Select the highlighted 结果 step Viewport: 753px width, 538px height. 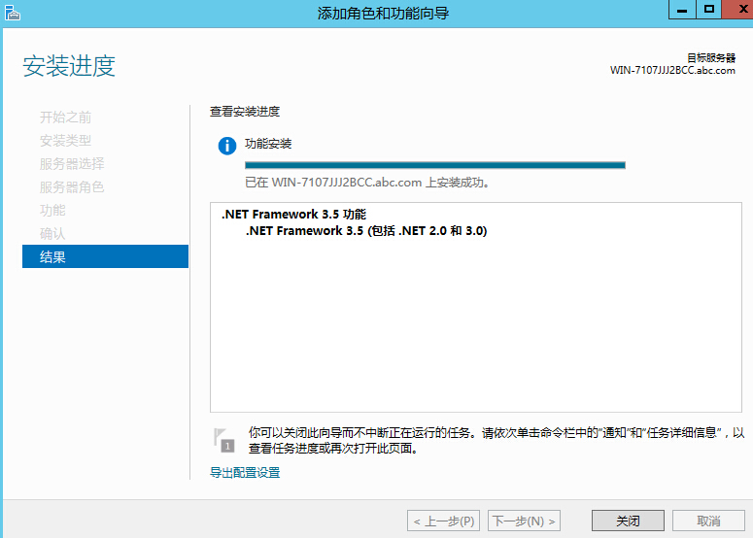coord(105,256)
